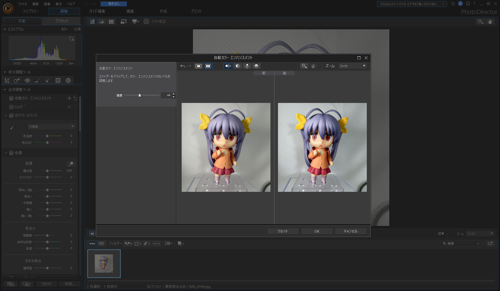The width and height of the screenshot is (500, 291).
Task: Reset auto color enhancement arrow icon
Action: click(x=75, y=98)
